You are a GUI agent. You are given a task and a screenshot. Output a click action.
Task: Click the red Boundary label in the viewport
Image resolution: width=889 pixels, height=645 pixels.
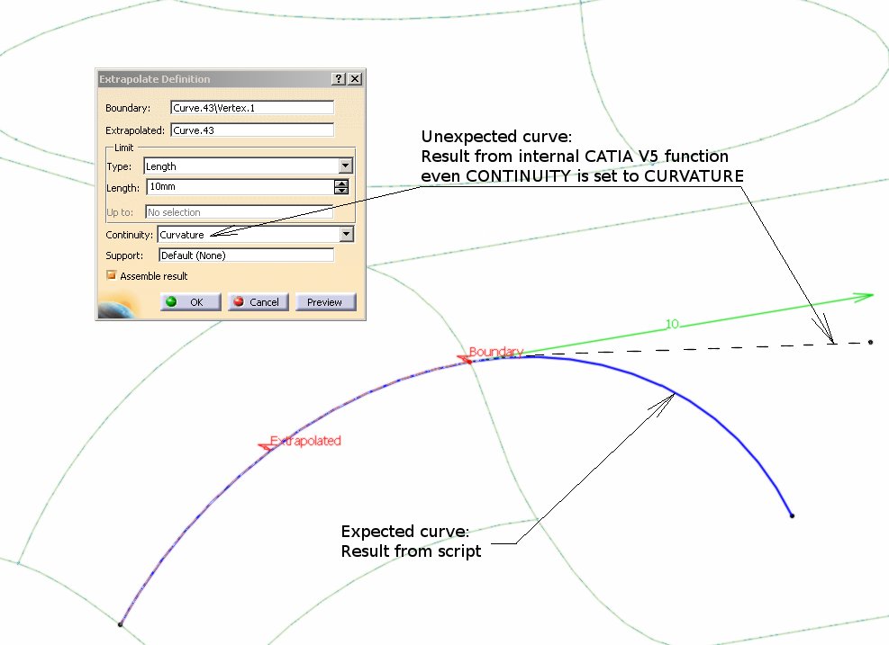tap(496, 352)
